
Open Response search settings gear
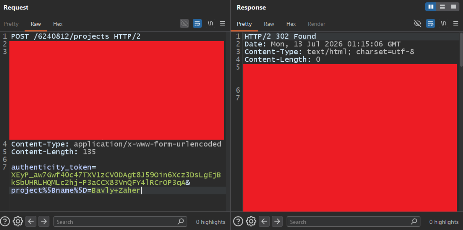(x=251, y=221)
